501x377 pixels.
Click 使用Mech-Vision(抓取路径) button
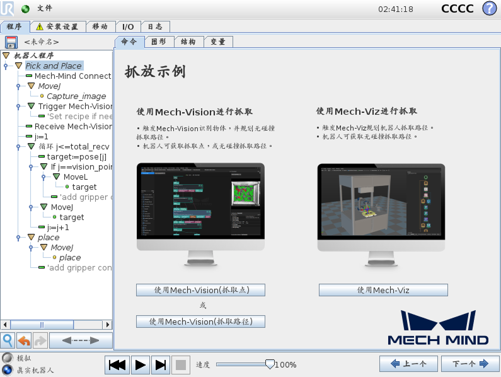[200, 322]
